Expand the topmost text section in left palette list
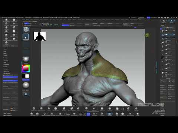The height and width of the screenshot is (133, 178). [x=5, y=49]
